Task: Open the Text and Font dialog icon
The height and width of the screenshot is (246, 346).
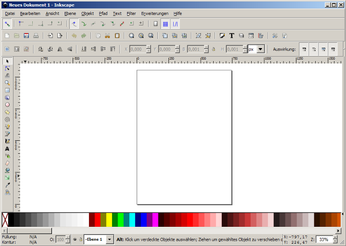Action: pyautogui.click(x=231, y=36)
